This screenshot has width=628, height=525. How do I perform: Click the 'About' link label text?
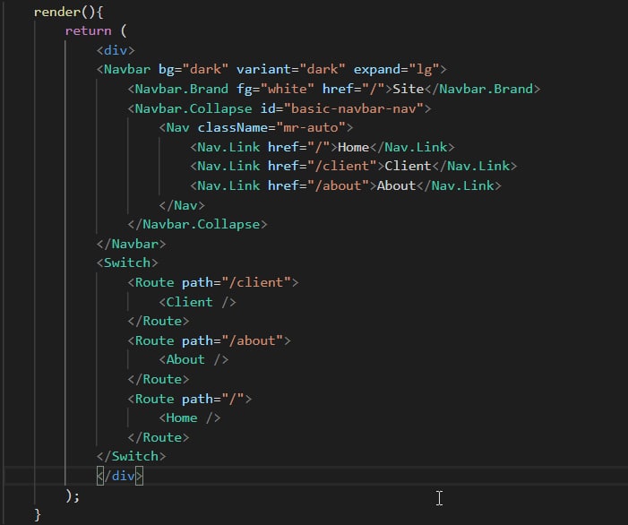point(396,185)
